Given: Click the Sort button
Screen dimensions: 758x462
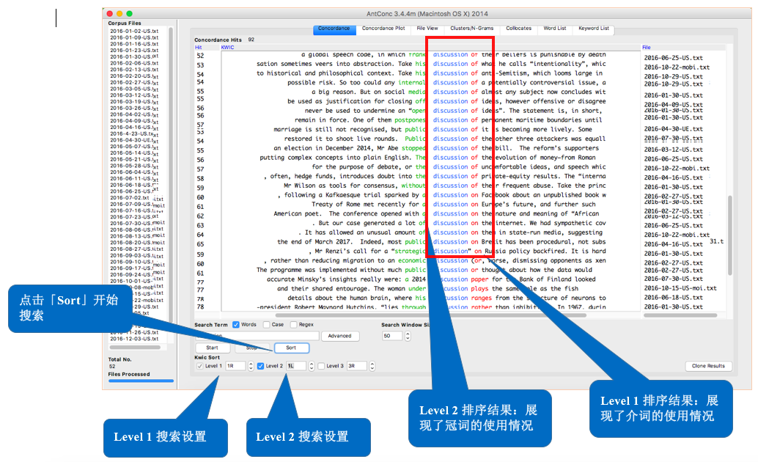Looking at the screenshot, I should pyautogui.click(x=291, y=348).
